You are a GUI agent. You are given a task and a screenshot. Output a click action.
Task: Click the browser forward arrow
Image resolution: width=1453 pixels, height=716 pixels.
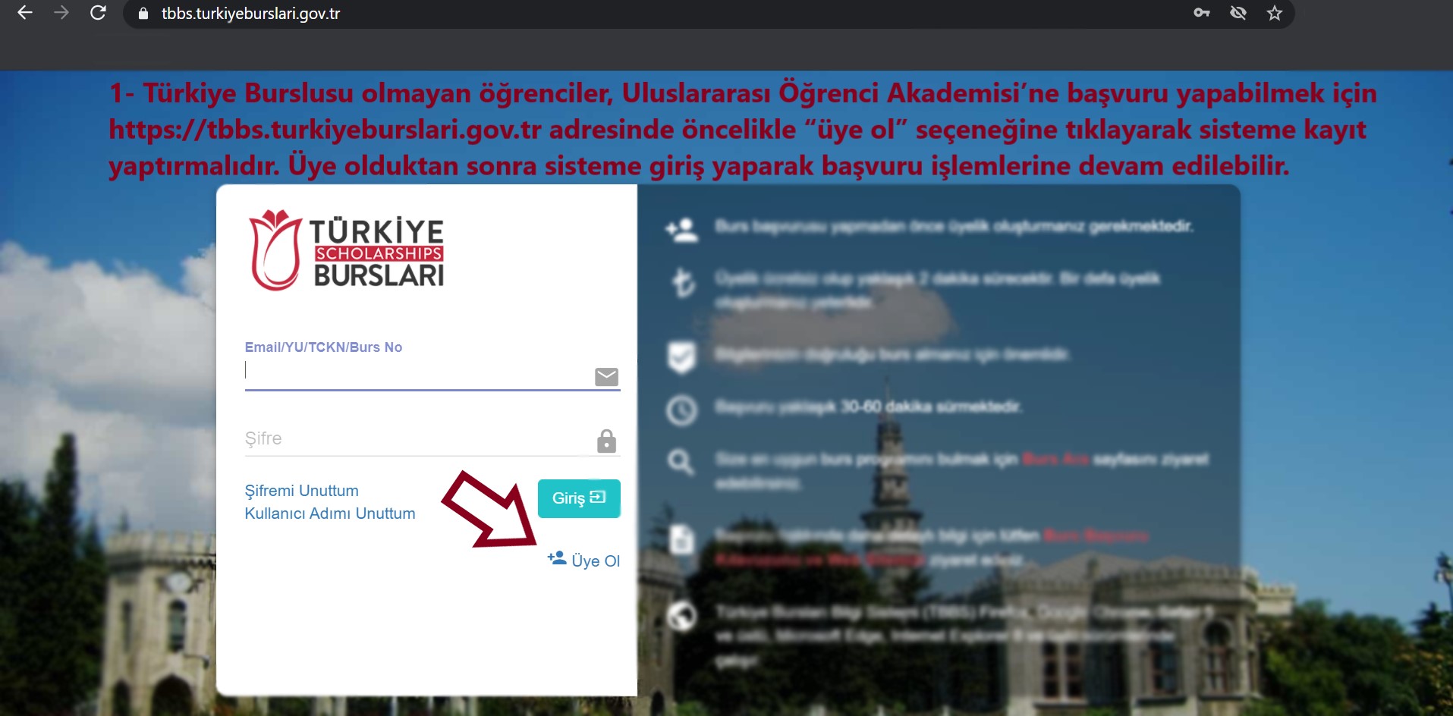point(61,13)
